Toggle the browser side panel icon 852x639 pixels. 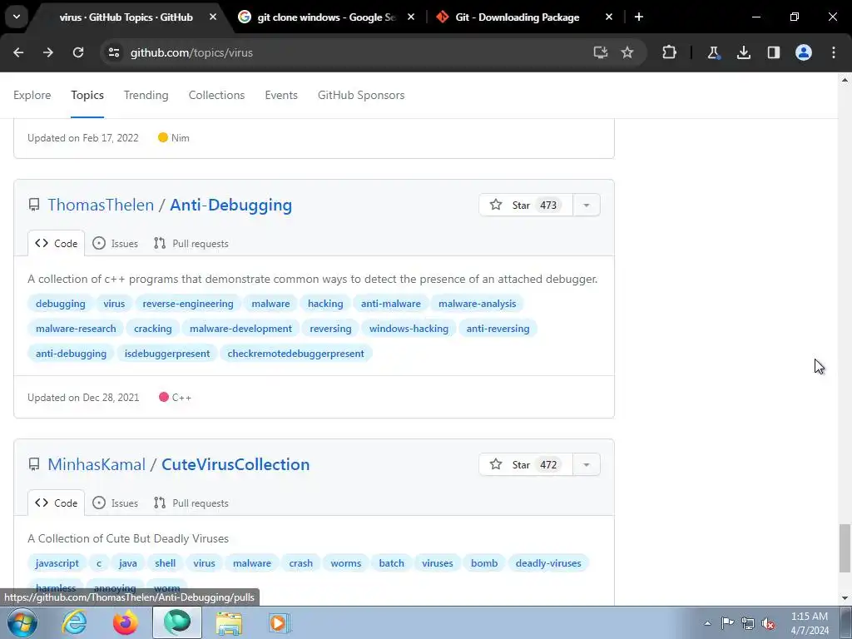(773, 52)
